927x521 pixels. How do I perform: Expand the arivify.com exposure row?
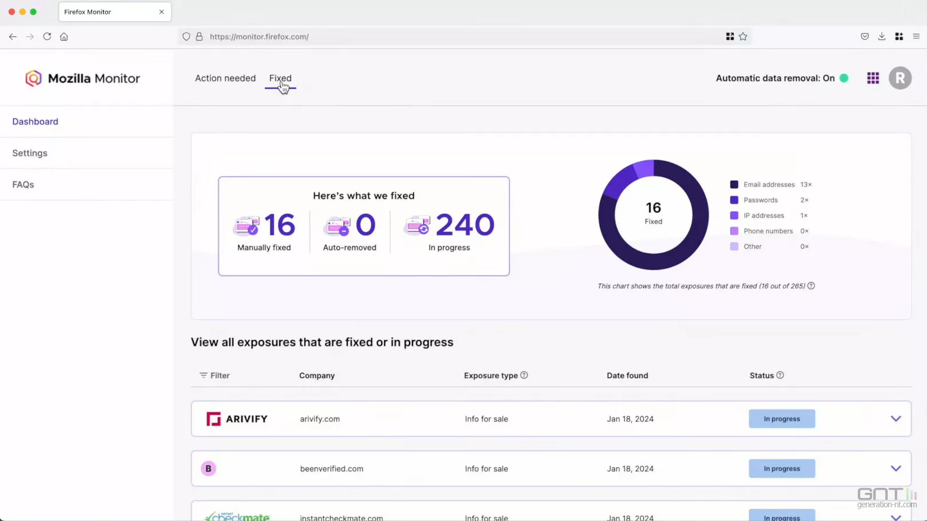click(x=896, y=419)
